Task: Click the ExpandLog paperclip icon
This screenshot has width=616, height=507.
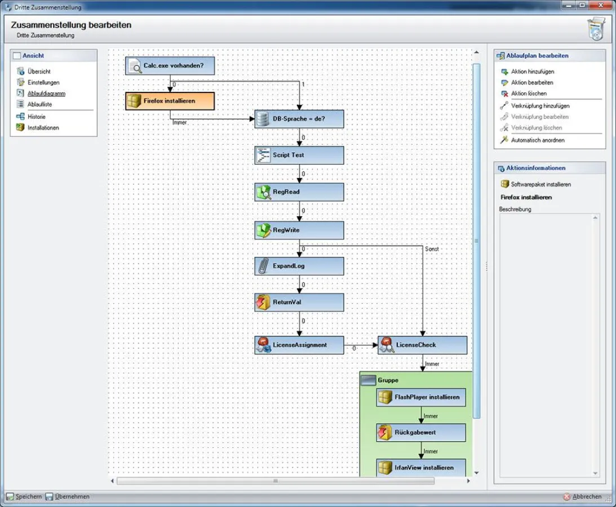Action: [x=262, y=265]
